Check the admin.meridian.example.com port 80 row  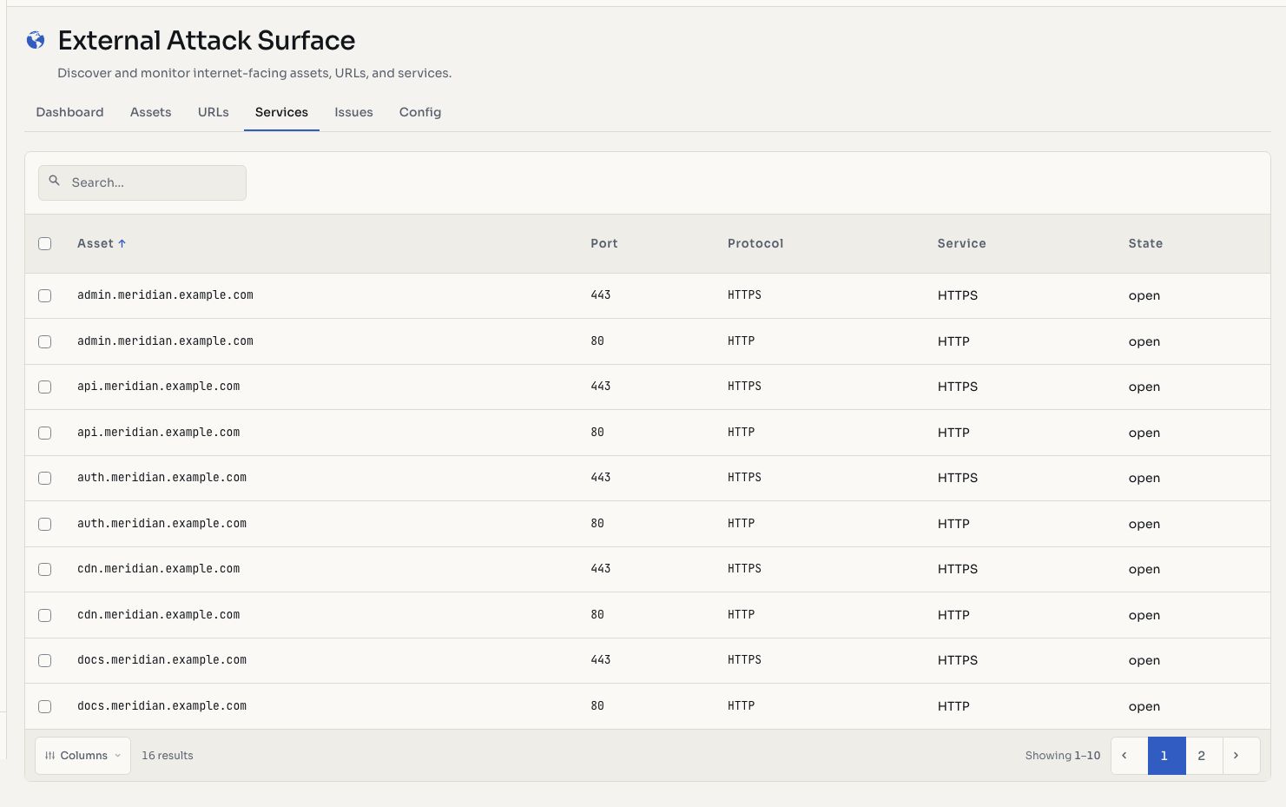click(x=45, y=341)
